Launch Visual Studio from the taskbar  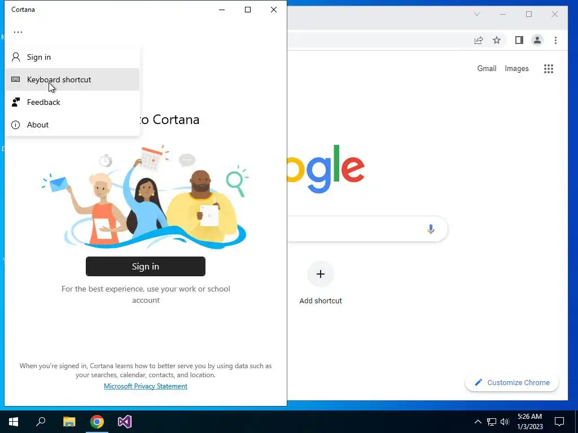(x=125, y=422)
